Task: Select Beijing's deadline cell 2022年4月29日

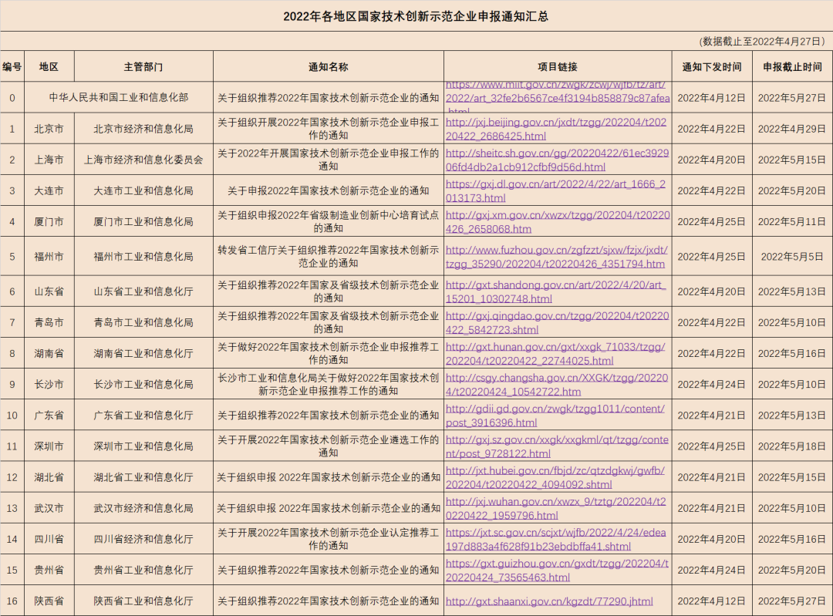Action: pos(792,129)
